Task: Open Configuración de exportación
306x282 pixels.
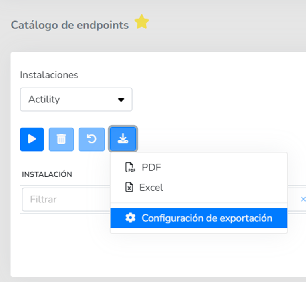Action: pos(207,218)
